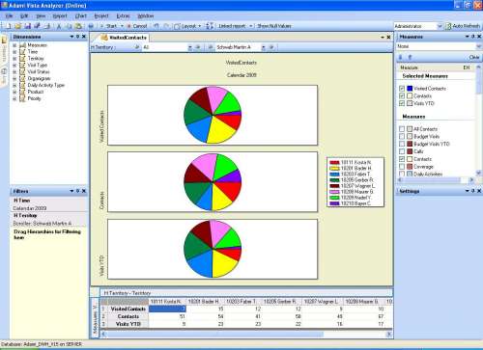The height and width of the screenshot is (350, 483).
Task: Uncheck Visited Contacts in Selected Measures
Action: (402, 89)
